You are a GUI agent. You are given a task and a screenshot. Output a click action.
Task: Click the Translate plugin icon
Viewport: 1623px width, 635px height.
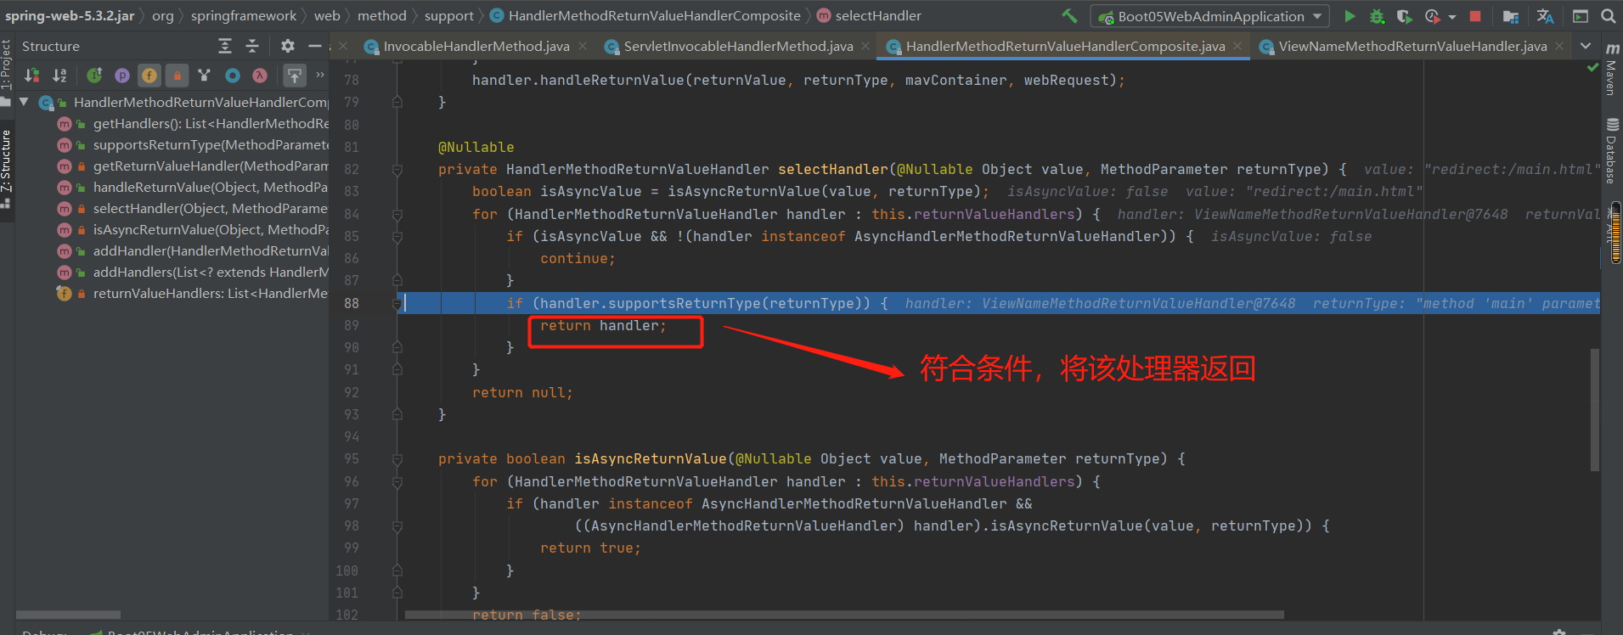tap(1545, 16)
